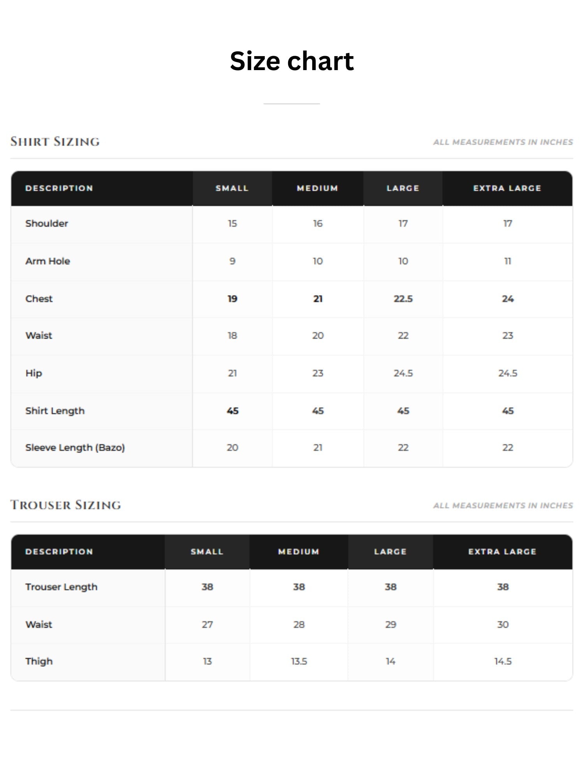Click the Thigh row label

coord(39,661)
